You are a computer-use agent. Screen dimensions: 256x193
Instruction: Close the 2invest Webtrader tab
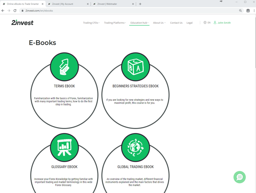tap(133, 4)
